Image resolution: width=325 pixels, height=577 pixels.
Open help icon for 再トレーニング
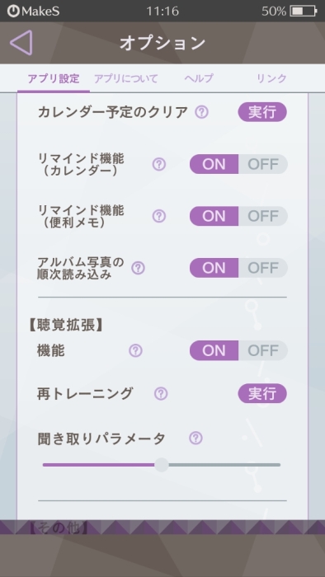[161, 394]
